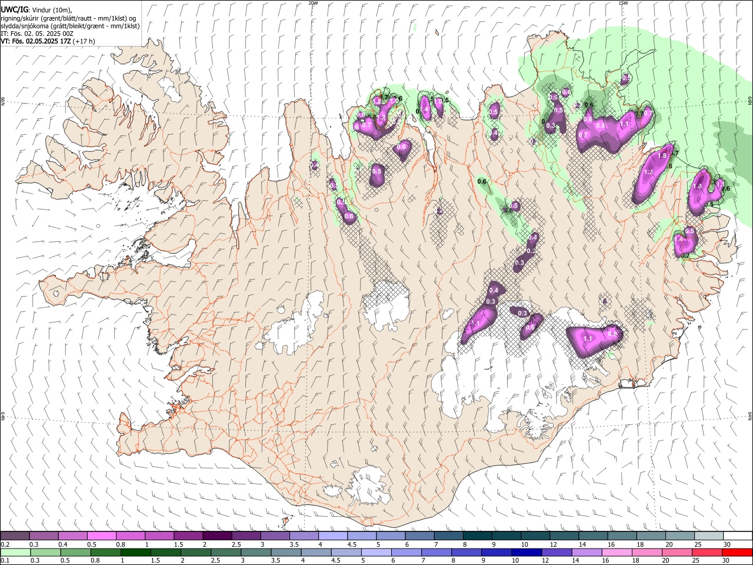The width and height of the screenshot is (753, 565).
Task: Click the 64N latitude label on right edge
Action: click(750, 416)
